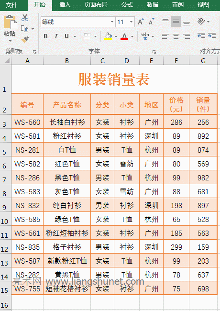Toggle Italic formatting
220x311 pixels.
(x=56, y=36)
